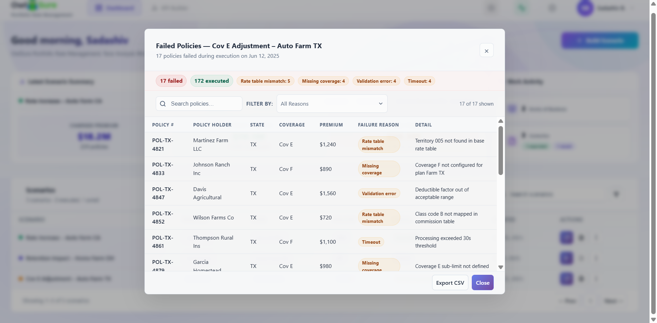Select policy POL-TX-4821 cell
Image resolution: width=657 pixels, height=323 pixels.
[x=163, y=145]
